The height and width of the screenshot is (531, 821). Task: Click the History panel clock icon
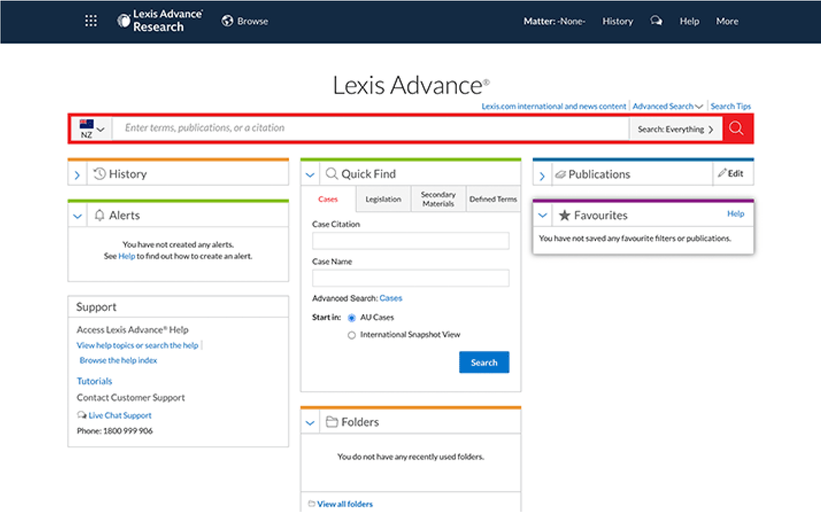(100, 174)
